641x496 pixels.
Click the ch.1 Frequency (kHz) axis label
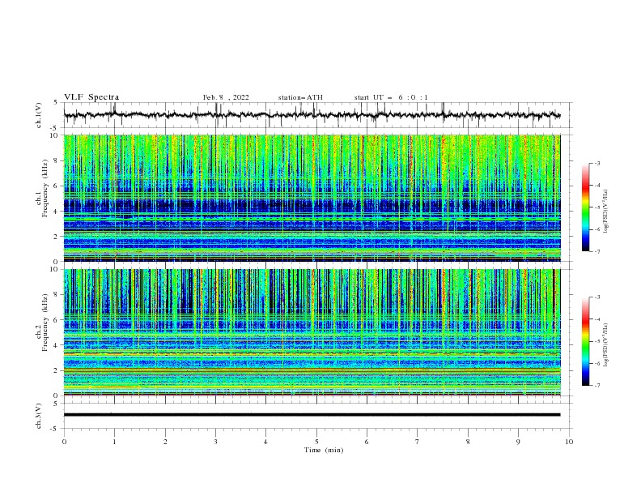tap(42, 188)
